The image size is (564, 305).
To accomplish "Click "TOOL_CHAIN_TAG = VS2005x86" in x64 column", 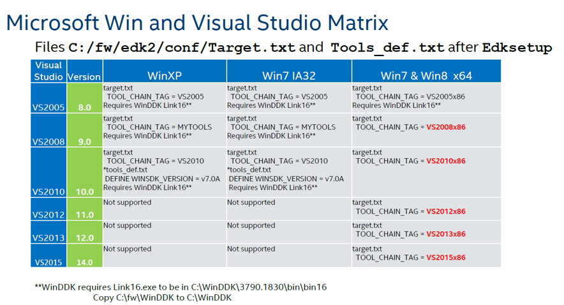I will [x=410, y=96].
